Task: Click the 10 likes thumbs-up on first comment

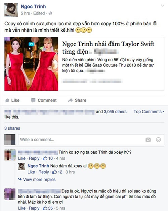Action: (45, 158)
